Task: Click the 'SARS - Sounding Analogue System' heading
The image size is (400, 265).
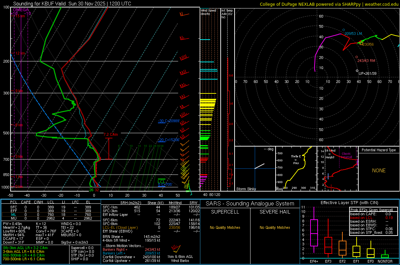Action: click(250, 204)
